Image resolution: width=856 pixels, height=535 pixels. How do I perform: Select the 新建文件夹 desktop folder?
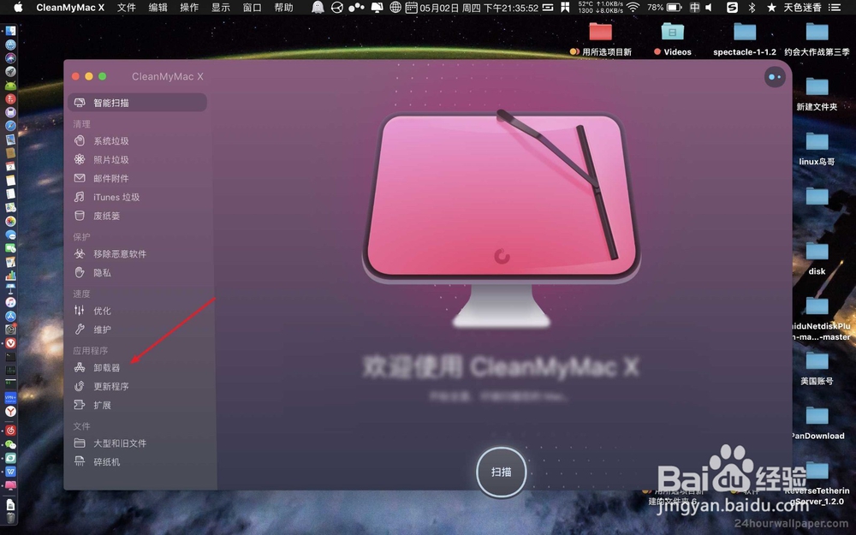tap(817, 93)
